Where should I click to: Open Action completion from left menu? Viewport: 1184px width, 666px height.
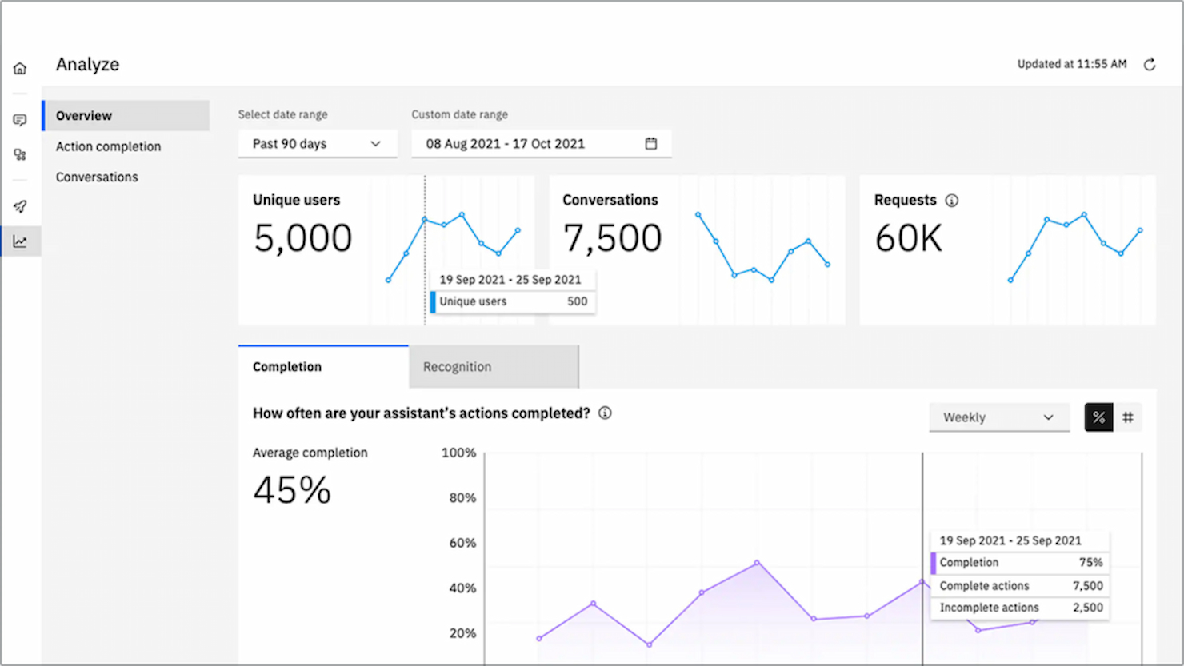tap(108, 146)
